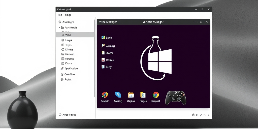The width and height of the screenshot is (258, 129).
Task: Select the Cnuction sidebar label
Action: pos(70,74)
